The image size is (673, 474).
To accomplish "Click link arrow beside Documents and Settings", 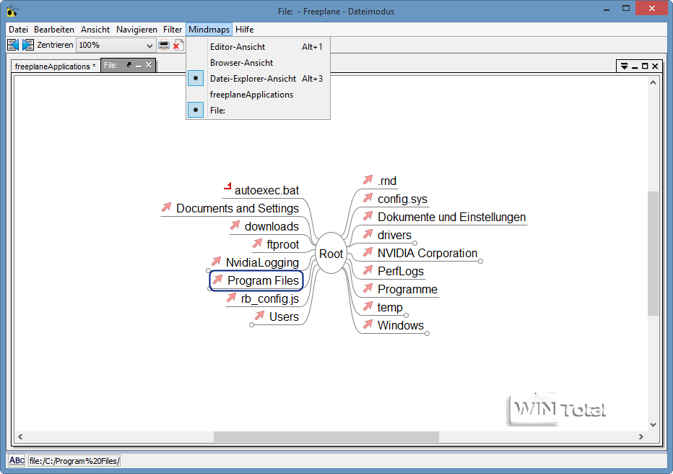I will [167, 207].
